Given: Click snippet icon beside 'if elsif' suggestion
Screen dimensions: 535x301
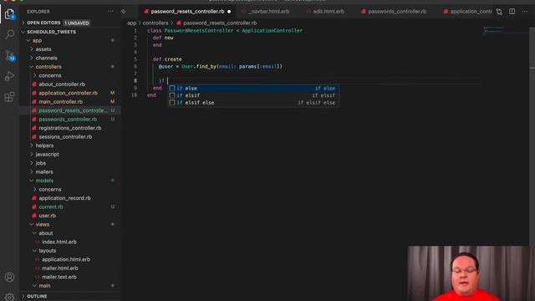Looking at the screenshot, I should pos(172,95).
